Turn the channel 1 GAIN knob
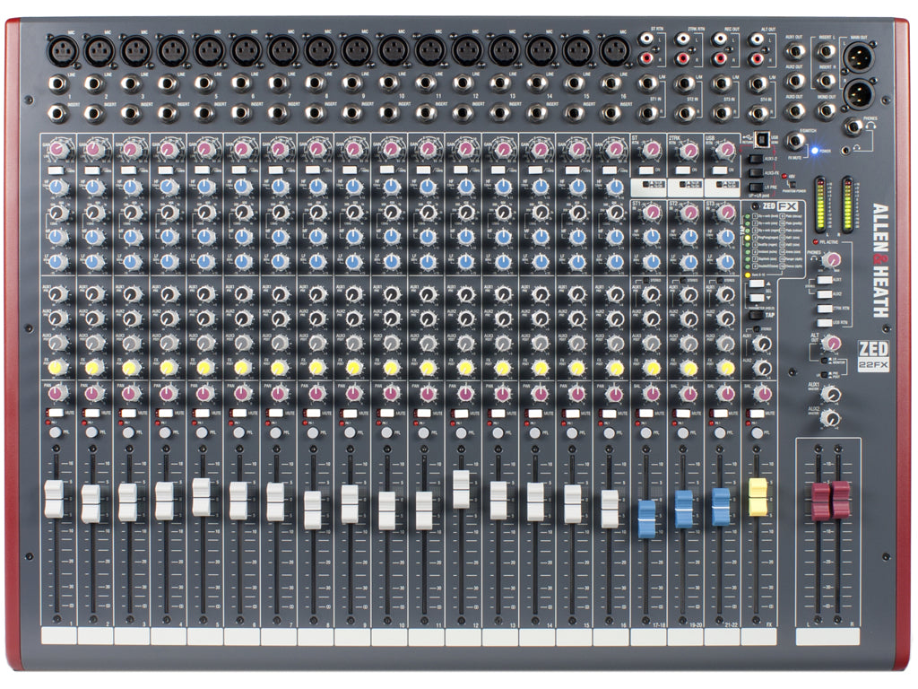Image resolution: width=918 pixels, height=689 pixels. click(x=57, y=148)
